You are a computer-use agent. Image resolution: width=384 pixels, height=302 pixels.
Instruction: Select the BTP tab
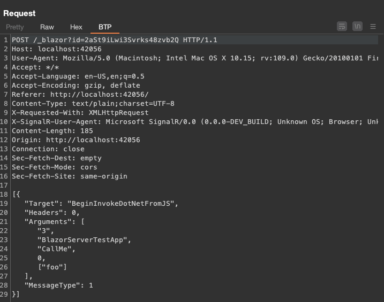point(105,27)
